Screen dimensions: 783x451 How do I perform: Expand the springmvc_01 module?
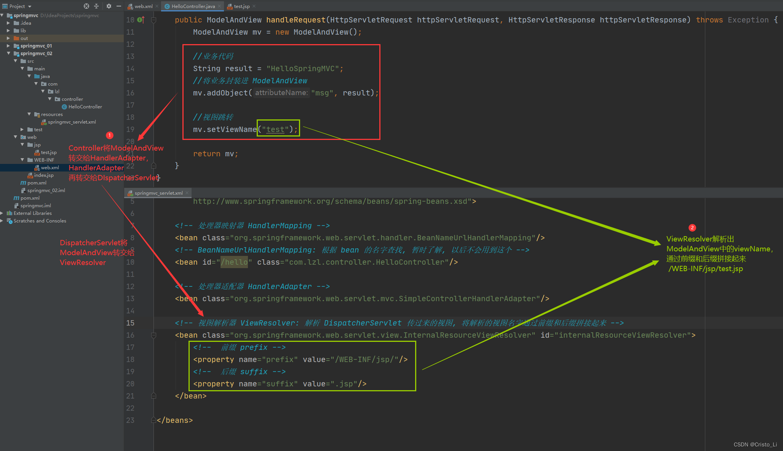pyautogui.click(x=8, y=46)
